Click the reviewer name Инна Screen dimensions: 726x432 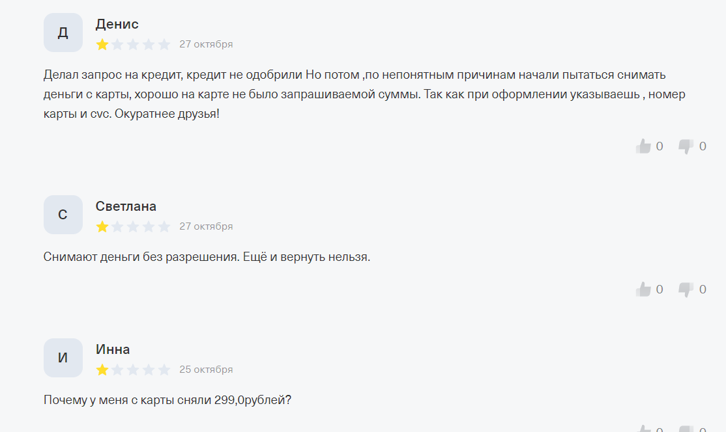tap(113, 349)
